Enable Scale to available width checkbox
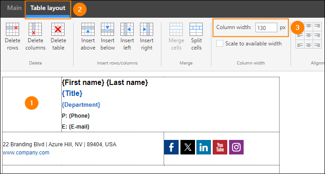Image resolution: width=325 pixels, height=174 pixels. tap(220, 44)
